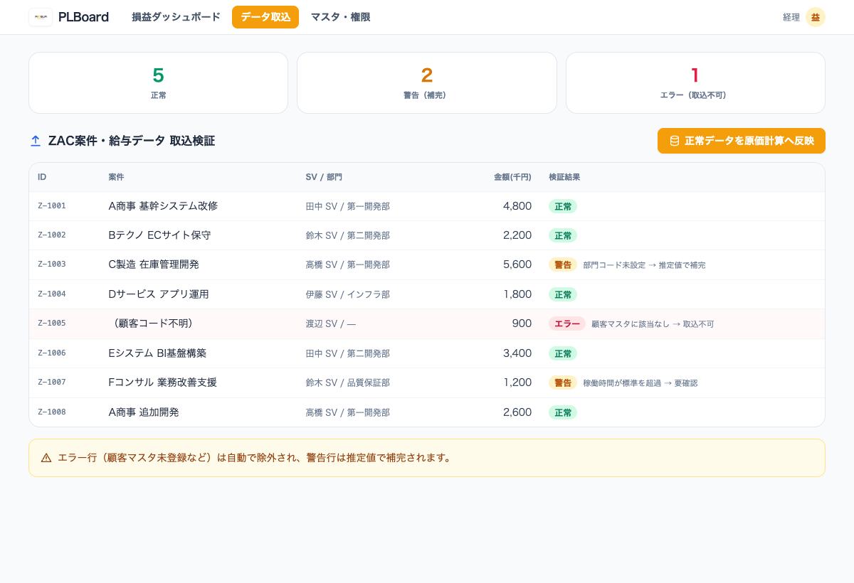This screenshot has width=854, height=583.
Task: Click 田中 SV / 第一開発部 cell
Action: (x=348, y=206)
